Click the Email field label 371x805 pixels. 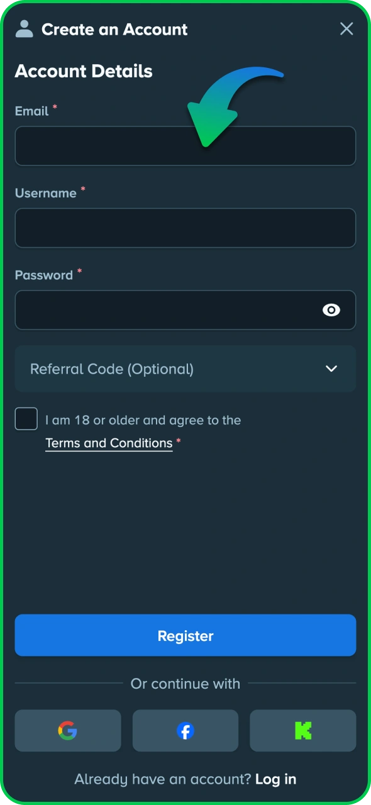point(31,111)
